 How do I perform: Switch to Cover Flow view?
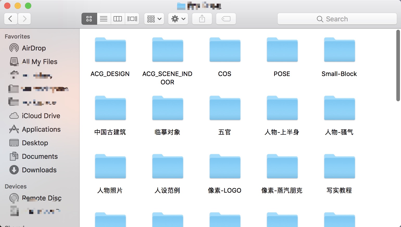[132, 19]
